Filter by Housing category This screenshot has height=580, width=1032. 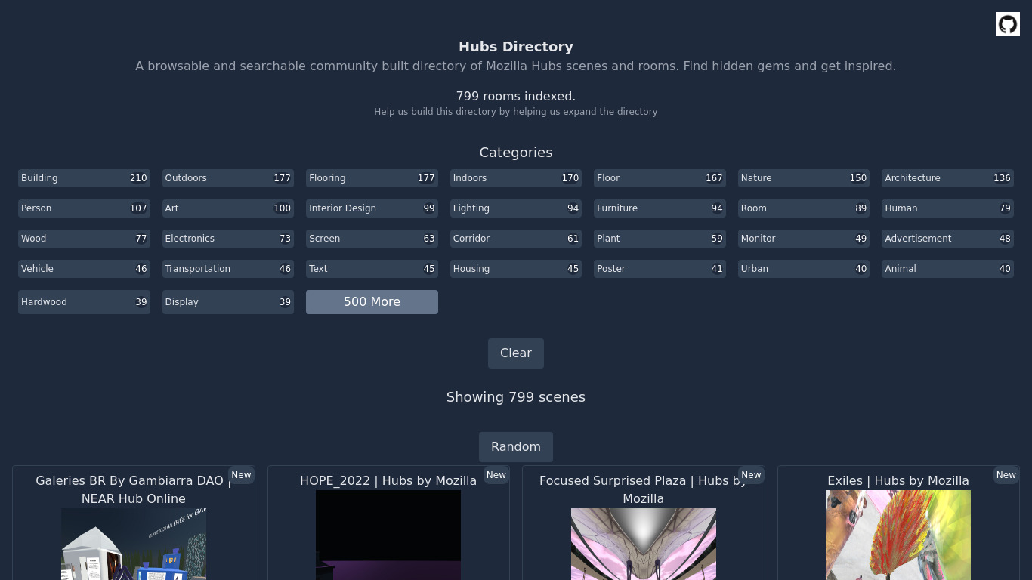(516, 269)
